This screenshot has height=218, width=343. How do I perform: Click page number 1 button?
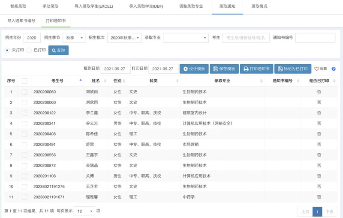(x=317, y=212)
